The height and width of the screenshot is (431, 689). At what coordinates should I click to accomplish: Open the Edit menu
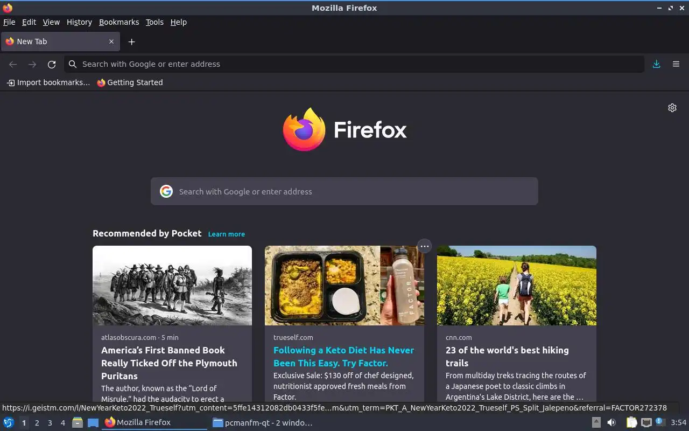[x=29, y=22]
